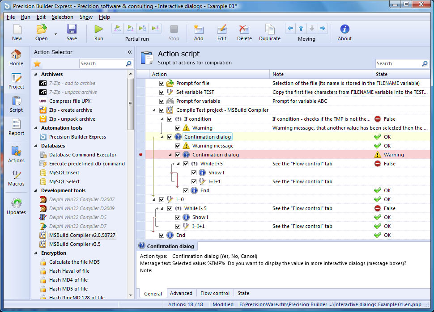This screenshot has width=434, height=312.
Task: Open the Actions sidebar page
Action: [16, 155]
